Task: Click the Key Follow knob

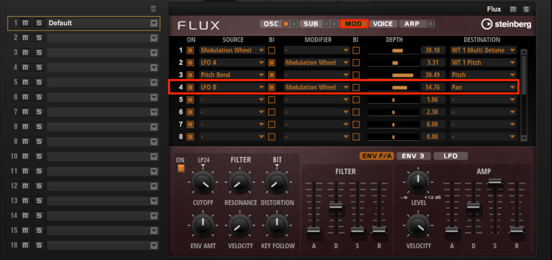Action: pos(277,226)
